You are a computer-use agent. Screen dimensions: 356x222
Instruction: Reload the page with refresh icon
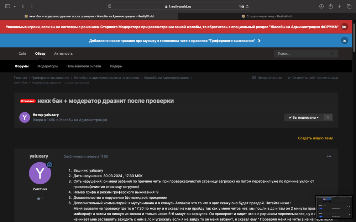tap(247, 6)
